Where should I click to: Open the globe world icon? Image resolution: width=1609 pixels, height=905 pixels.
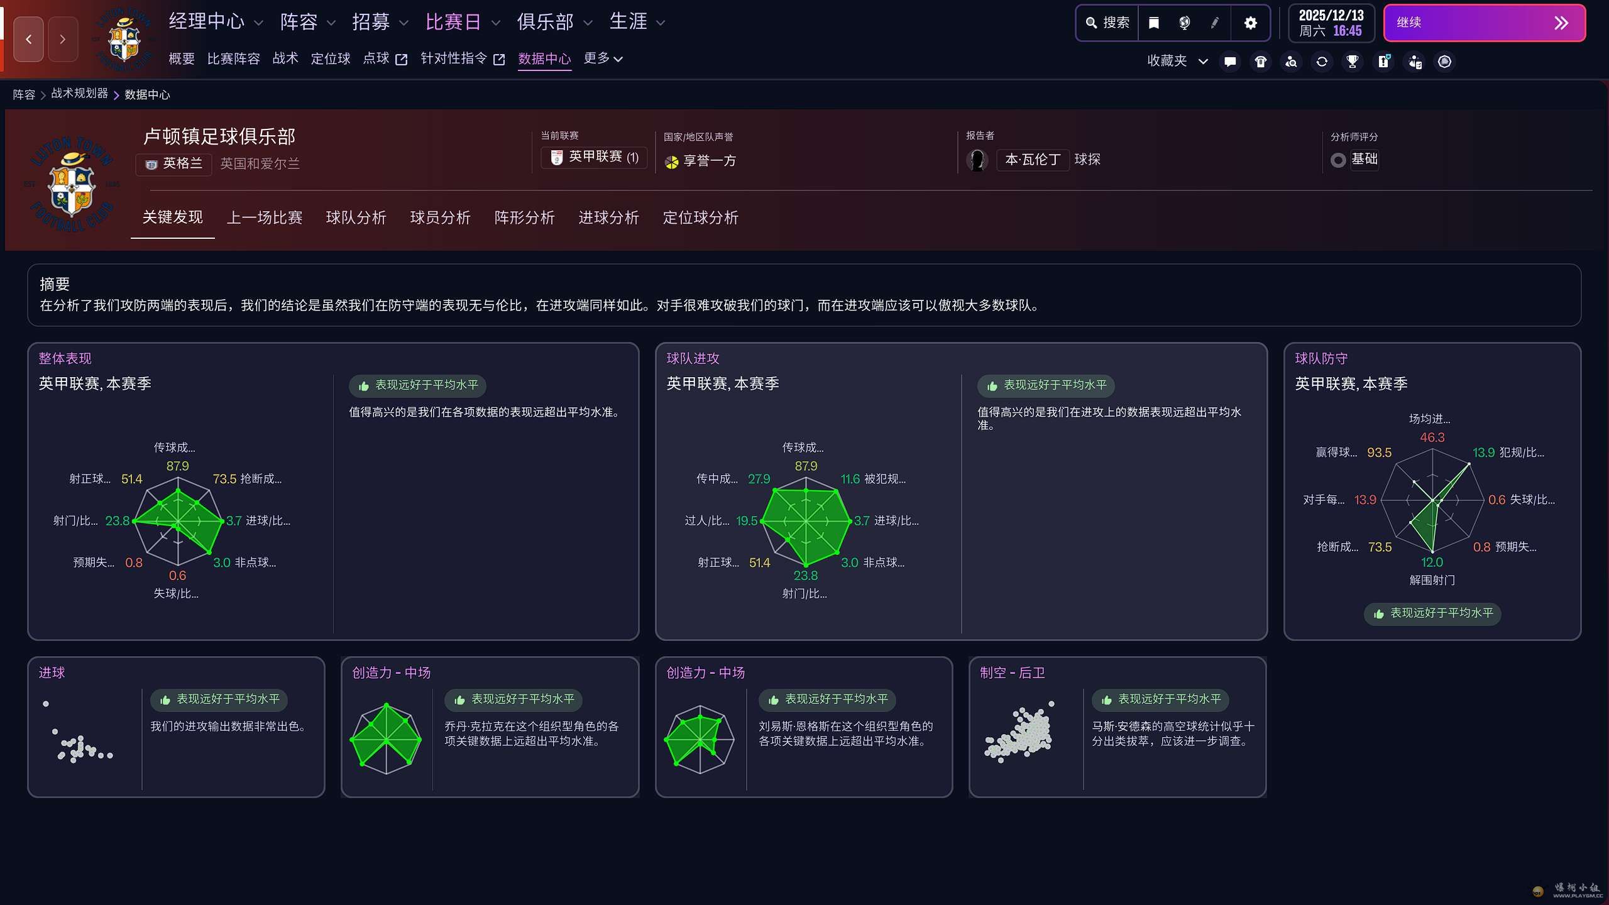coord(1184,23)
